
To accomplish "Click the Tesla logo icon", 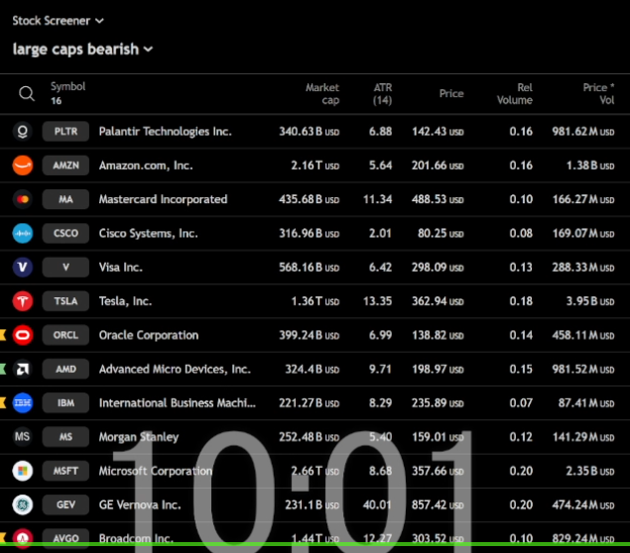I will (23, 301).
